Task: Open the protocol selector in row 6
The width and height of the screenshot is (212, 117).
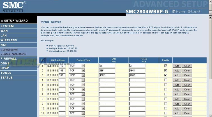Action: pos(77,90)
